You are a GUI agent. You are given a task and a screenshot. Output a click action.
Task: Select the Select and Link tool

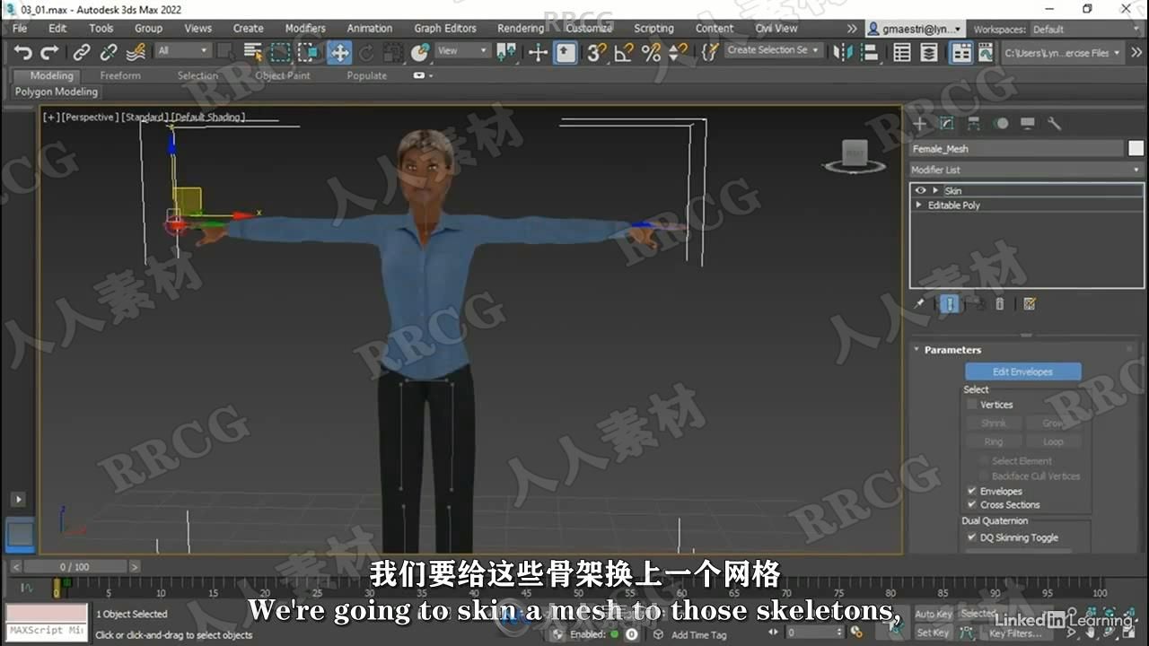(x=82, y=52)
